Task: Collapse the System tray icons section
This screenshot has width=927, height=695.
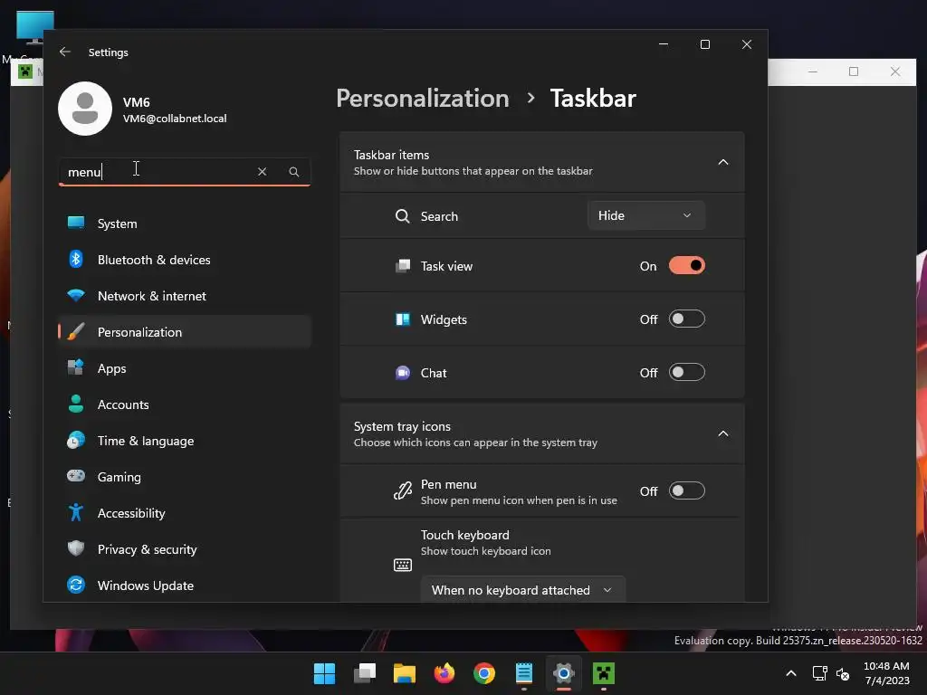Action: tap(723, 433)
